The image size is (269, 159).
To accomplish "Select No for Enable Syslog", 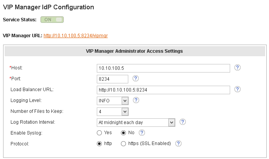I will pos(124,133).
